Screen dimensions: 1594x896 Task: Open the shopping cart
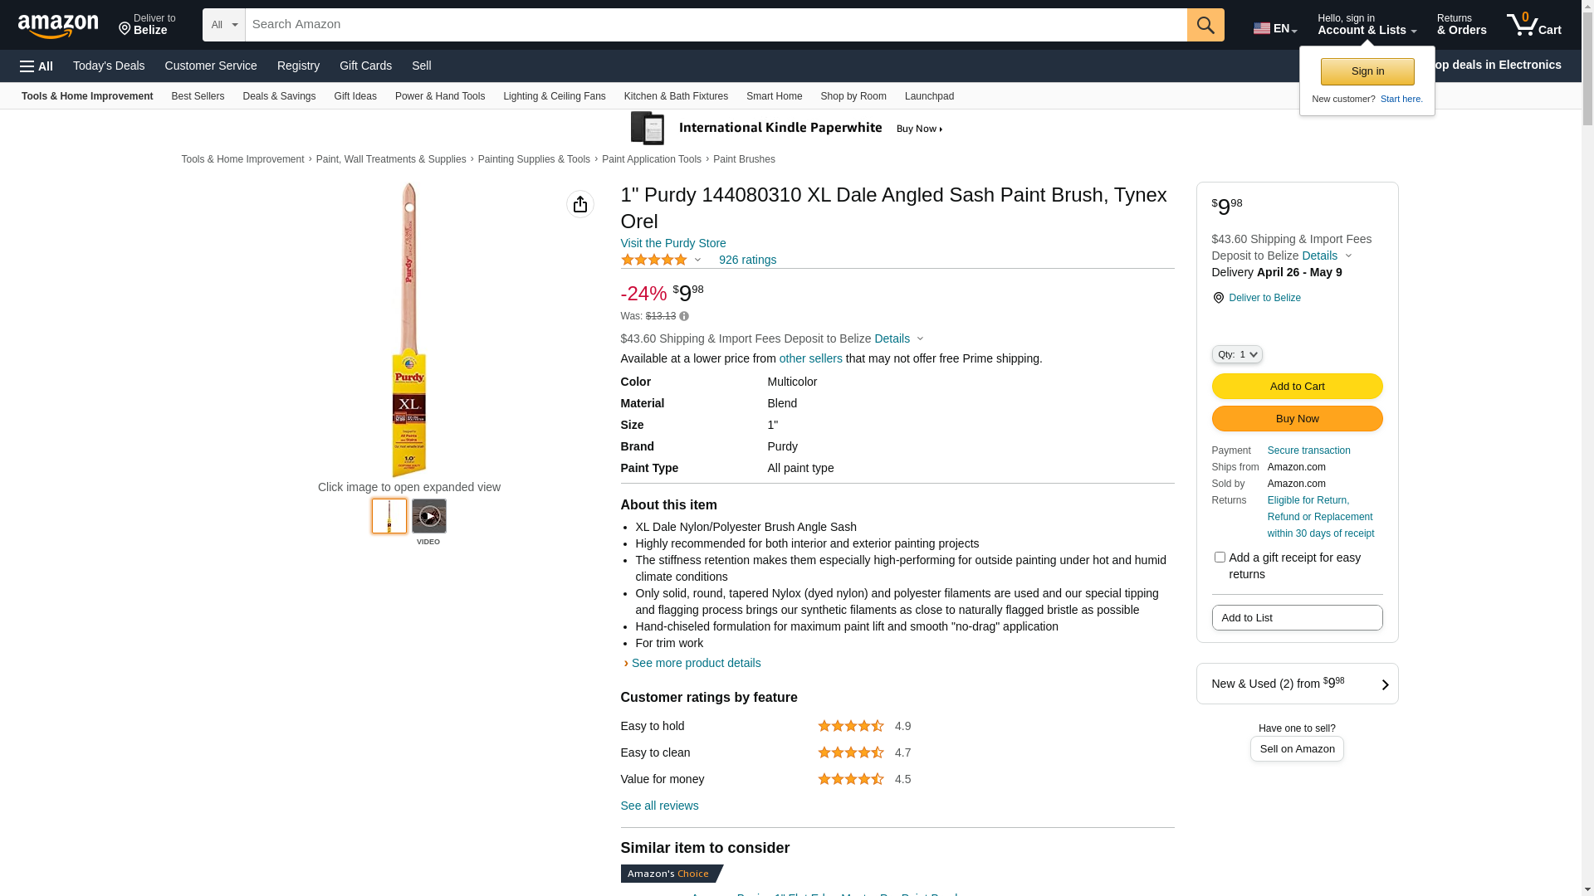[x=1533, y=25]
